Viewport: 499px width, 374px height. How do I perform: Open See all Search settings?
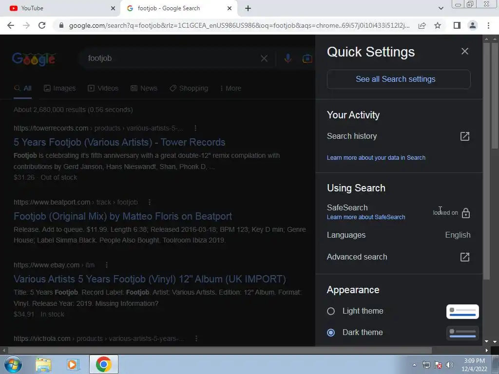pos(399,79)
